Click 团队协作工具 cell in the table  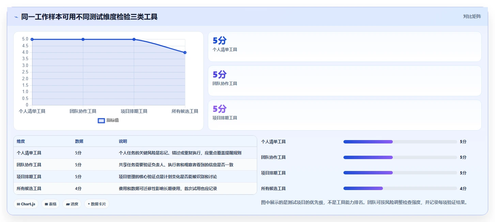click(29, 165)
